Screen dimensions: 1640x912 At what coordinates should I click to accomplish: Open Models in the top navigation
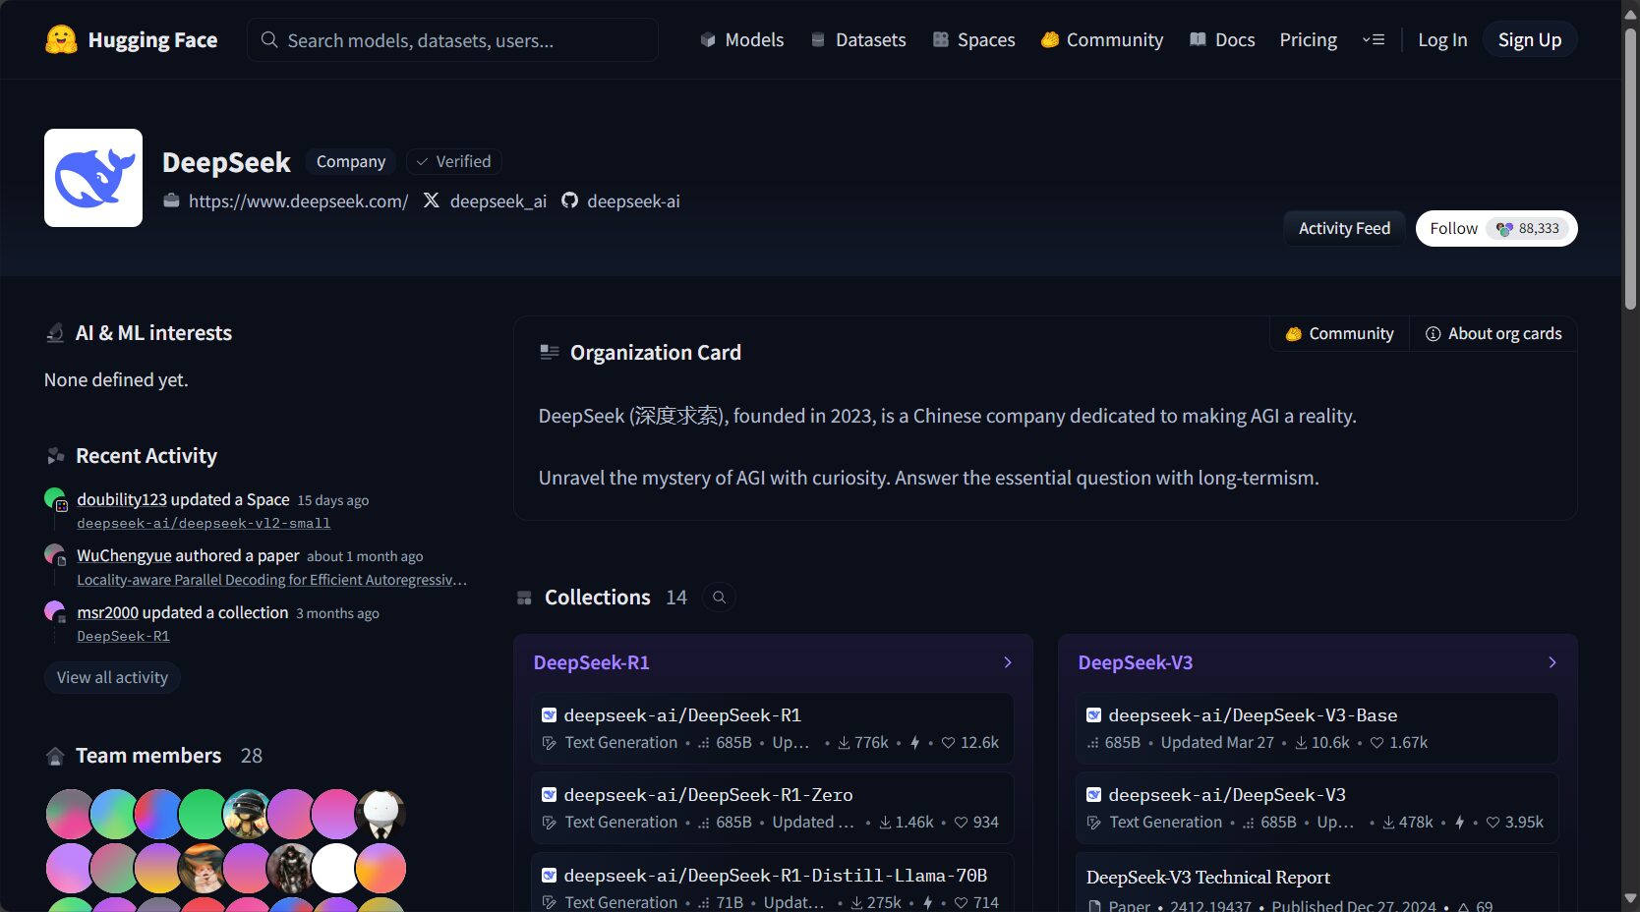pyautogui.click(x=742, y=40)
